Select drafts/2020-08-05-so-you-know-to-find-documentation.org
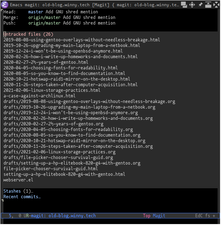 point(72,135)
